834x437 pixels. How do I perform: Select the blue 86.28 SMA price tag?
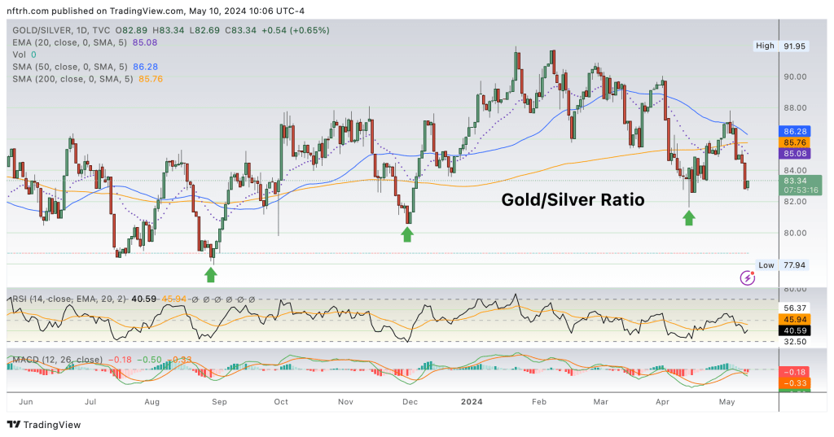pos(796,130)
